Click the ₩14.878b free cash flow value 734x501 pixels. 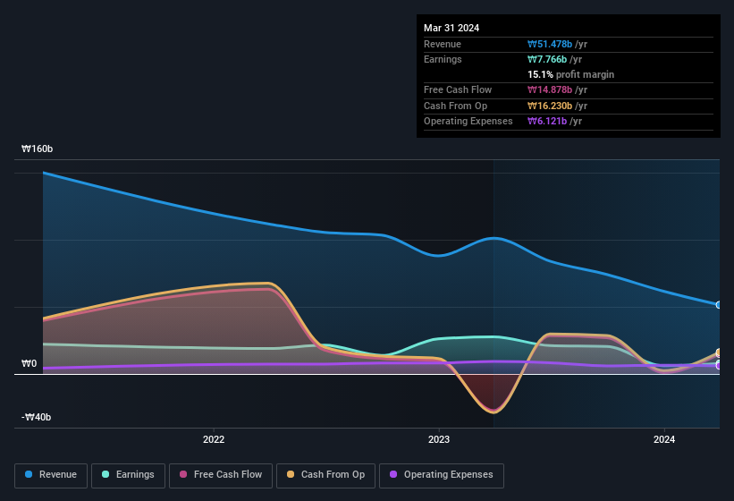[x=550, y=89]
